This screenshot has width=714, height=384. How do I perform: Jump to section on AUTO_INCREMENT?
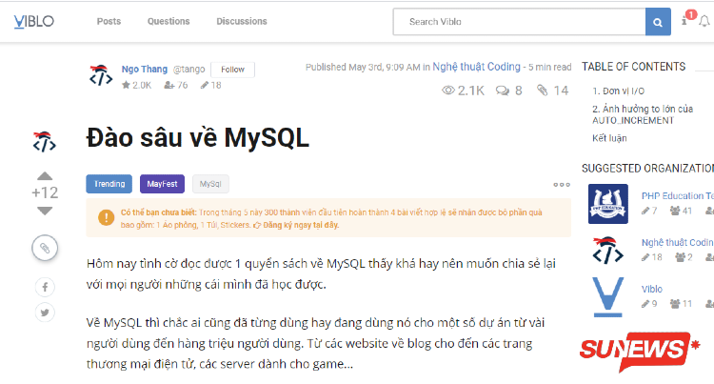coord(643,114)
